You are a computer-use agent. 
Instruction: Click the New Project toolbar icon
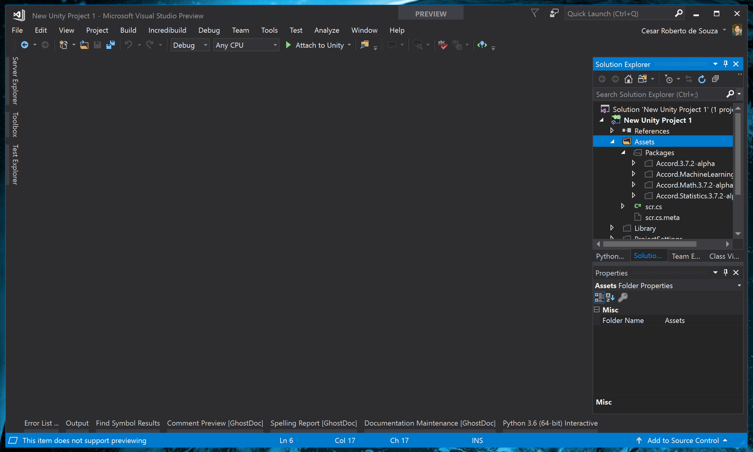[63, 45]
